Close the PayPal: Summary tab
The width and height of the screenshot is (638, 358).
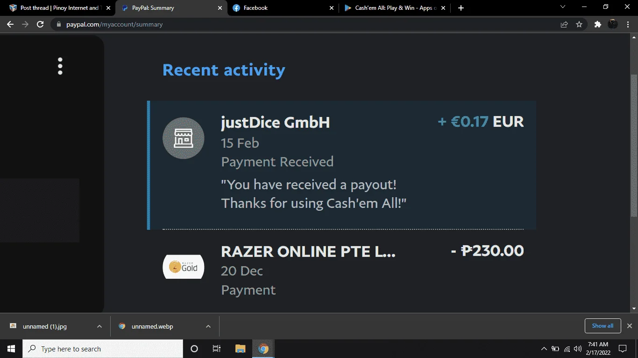tap(220, 8)
